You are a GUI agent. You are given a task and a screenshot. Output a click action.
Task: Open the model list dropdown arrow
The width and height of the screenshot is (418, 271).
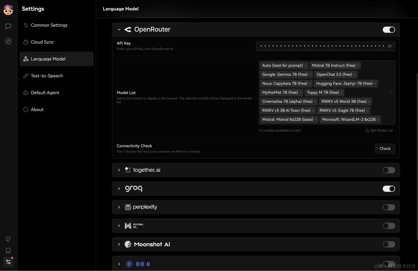390,92
